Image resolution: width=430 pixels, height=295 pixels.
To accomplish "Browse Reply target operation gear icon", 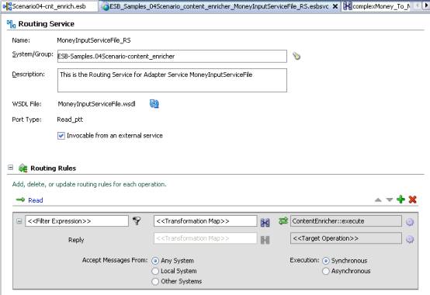I will 410,239.
